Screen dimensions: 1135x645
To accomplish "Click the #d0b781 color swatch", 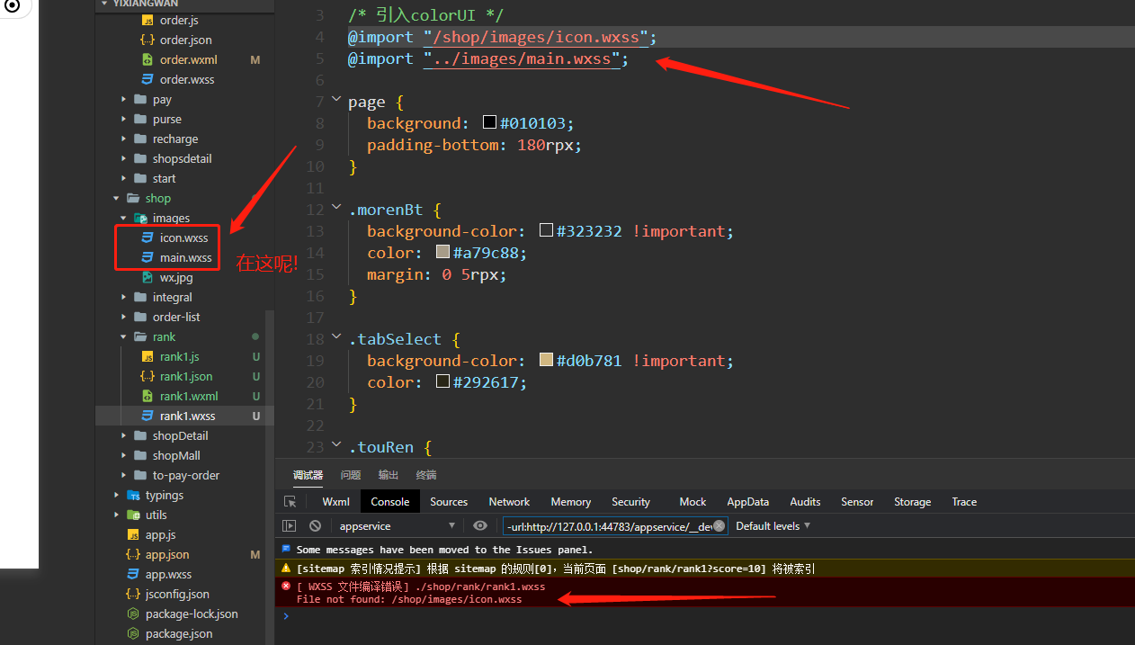I will click(546, 360).
